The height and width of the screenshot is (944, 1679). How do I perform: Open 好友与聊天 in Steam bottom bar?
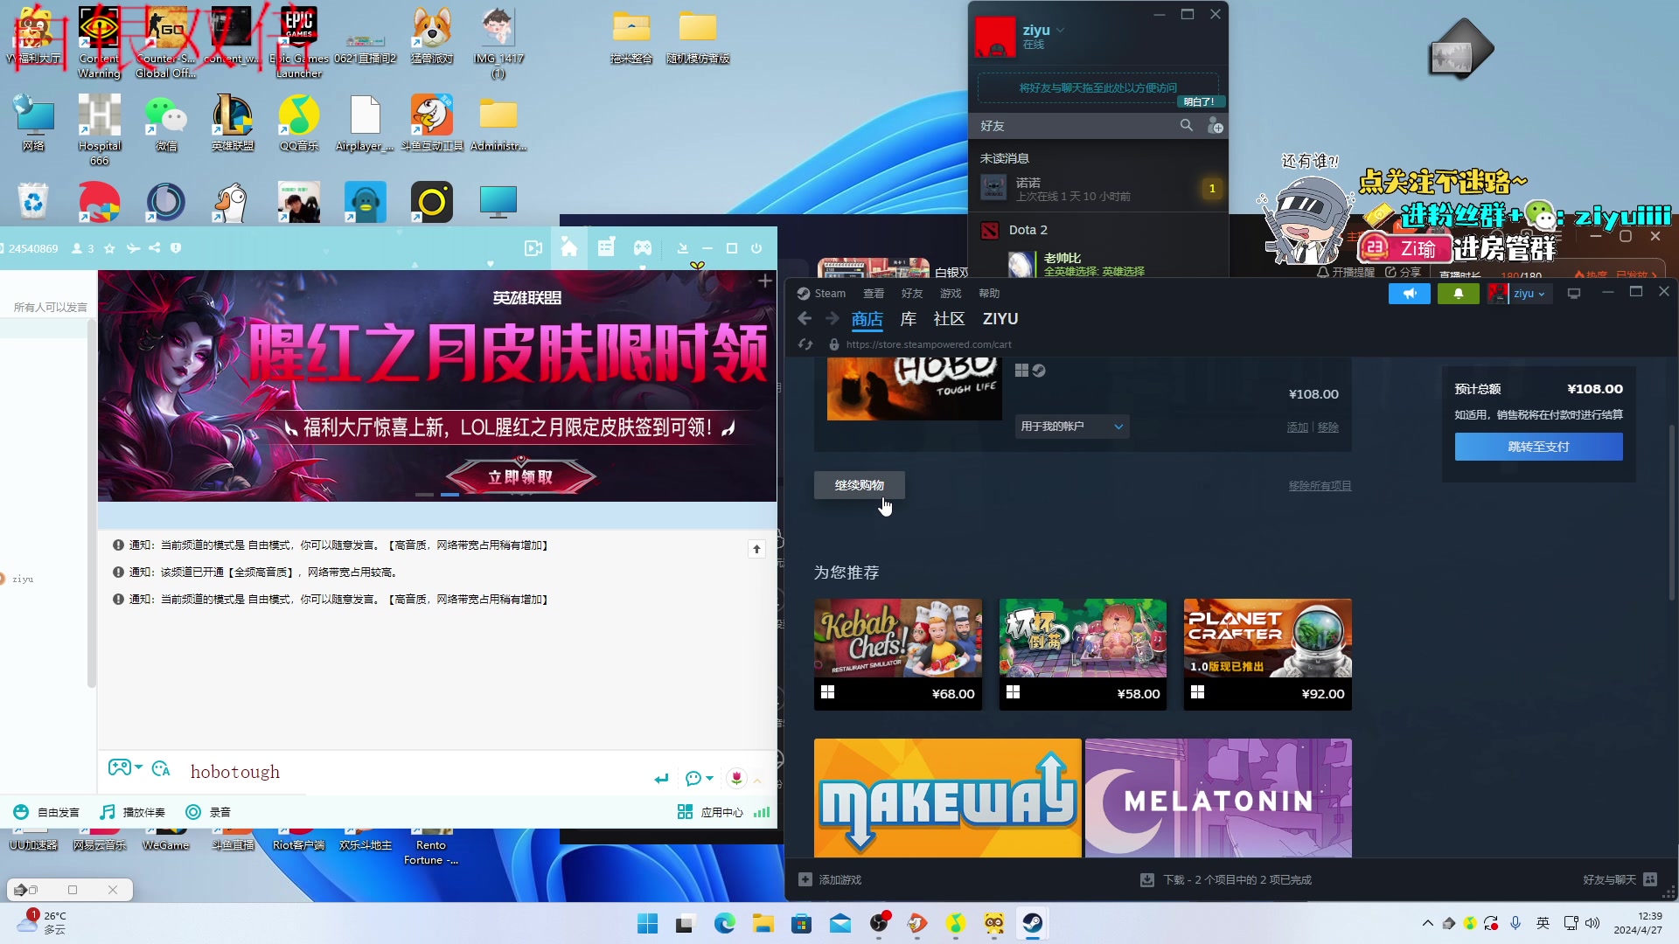click(x=1620, y=880)
